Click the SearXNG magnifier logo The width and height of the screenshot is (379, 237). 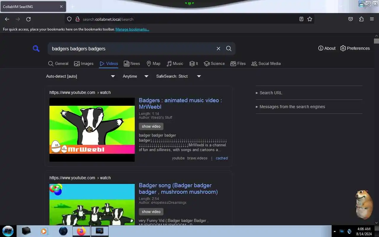click(x=36, y=49)
